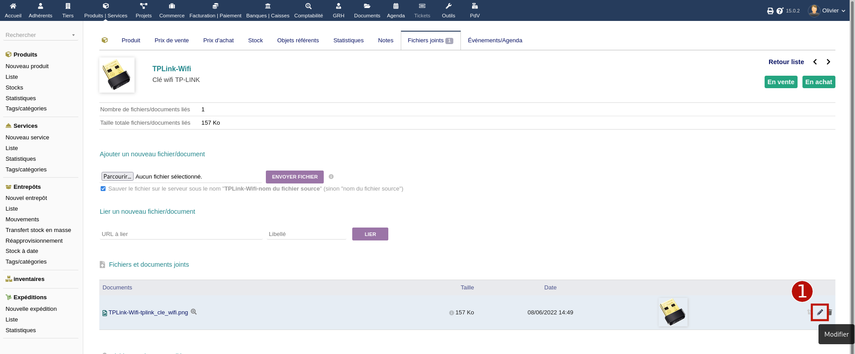The height and width of the screenshot is (354, 855).
Task: Click the En vente status badge
Action: [x=781, y=82]
